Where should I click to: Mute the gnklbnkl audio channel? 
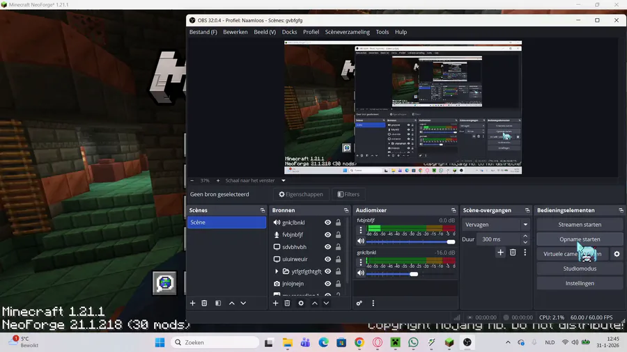point(361,273)
